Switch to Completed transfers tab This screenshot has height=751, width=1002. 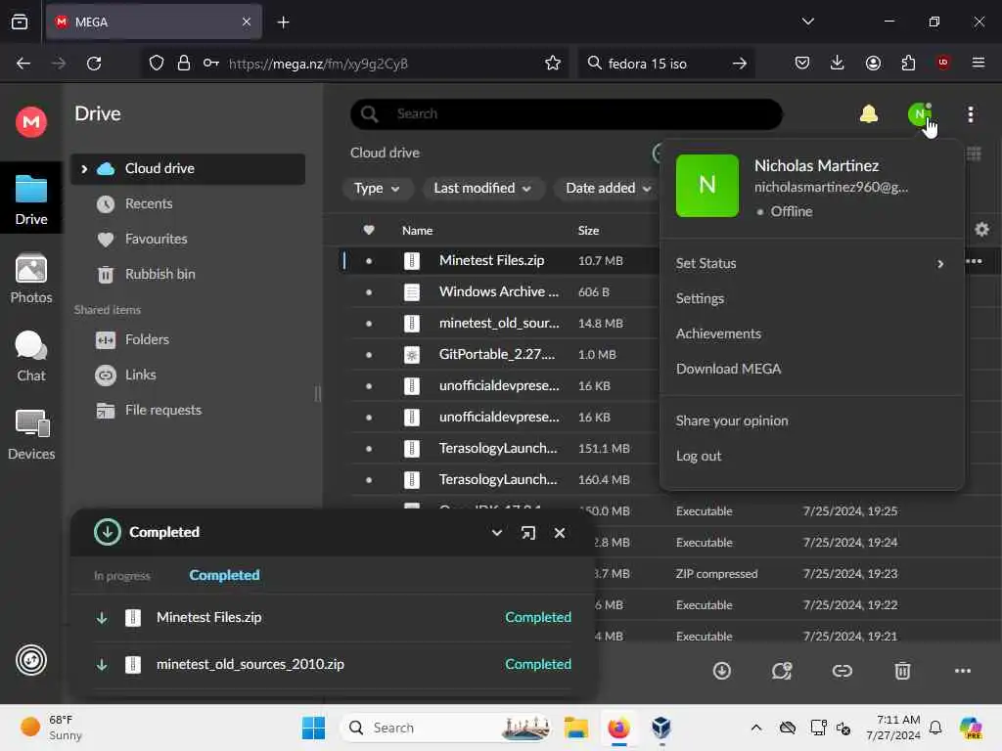pyautogui.click(x=224, y=575)
